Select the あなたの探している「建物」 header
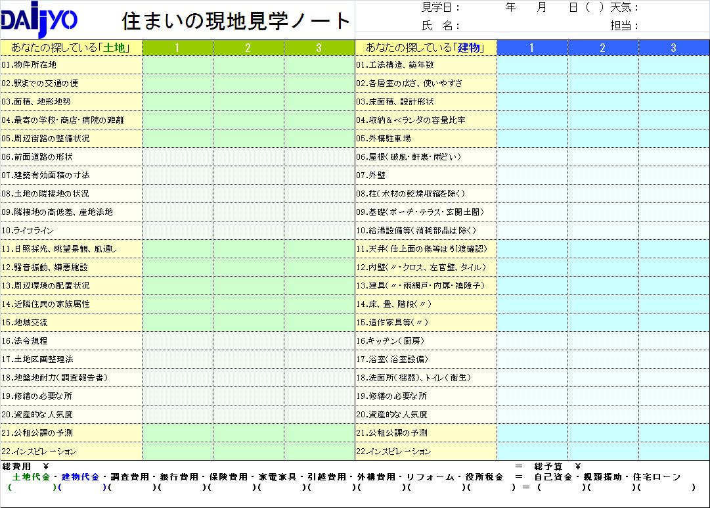Viewport: 710px width, 508px height. pos(426,47)
